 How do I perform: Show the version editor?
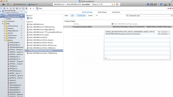[x=155, y=5]
